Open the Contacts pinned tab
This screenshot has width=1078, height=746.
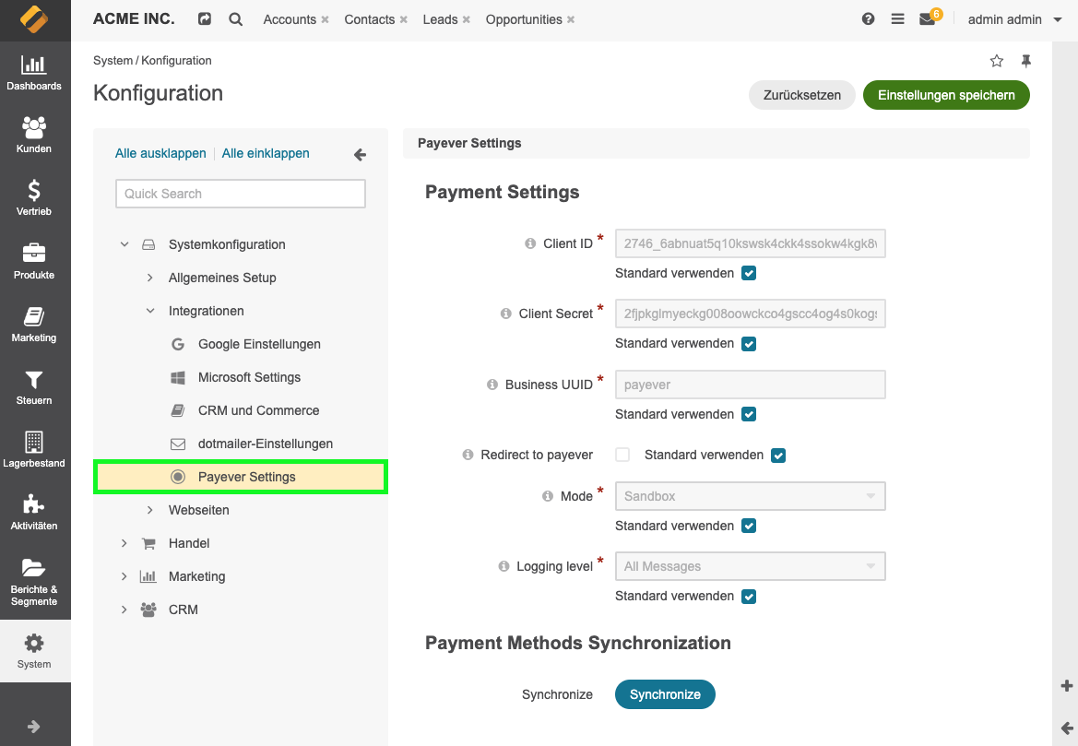pos(369,20)
